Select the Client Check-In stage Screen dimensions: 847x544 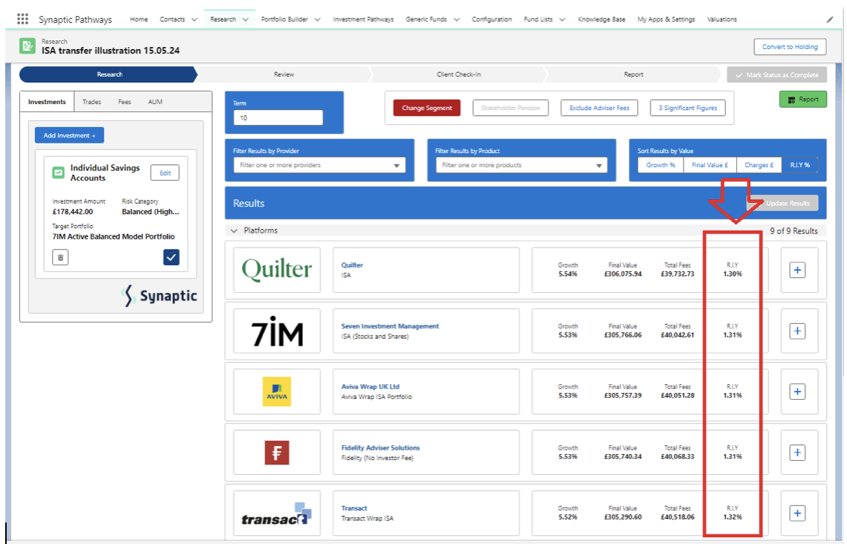point(458,74)
